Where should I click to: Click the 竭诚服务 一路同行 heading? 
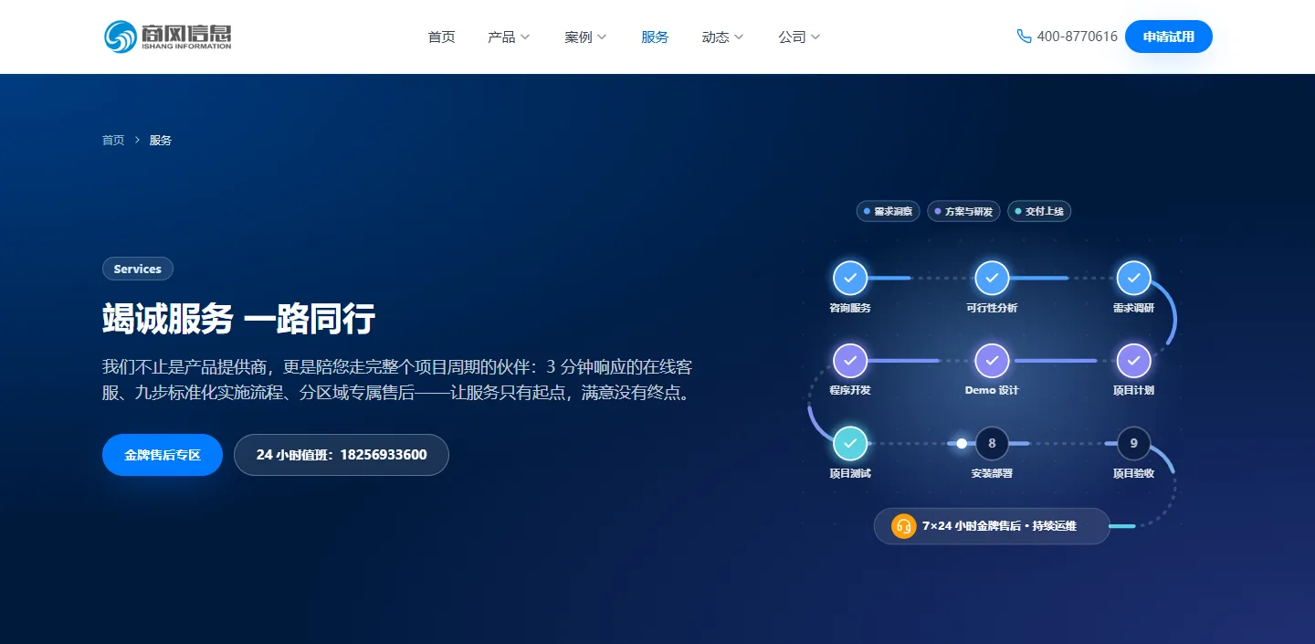pyautogui.click(x=239, y=319)
